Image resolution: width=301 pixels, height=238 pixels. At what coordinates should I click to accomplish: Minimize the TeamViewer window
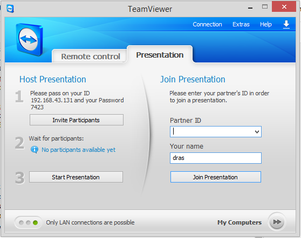pyautogui.click(x=250, y=8)
